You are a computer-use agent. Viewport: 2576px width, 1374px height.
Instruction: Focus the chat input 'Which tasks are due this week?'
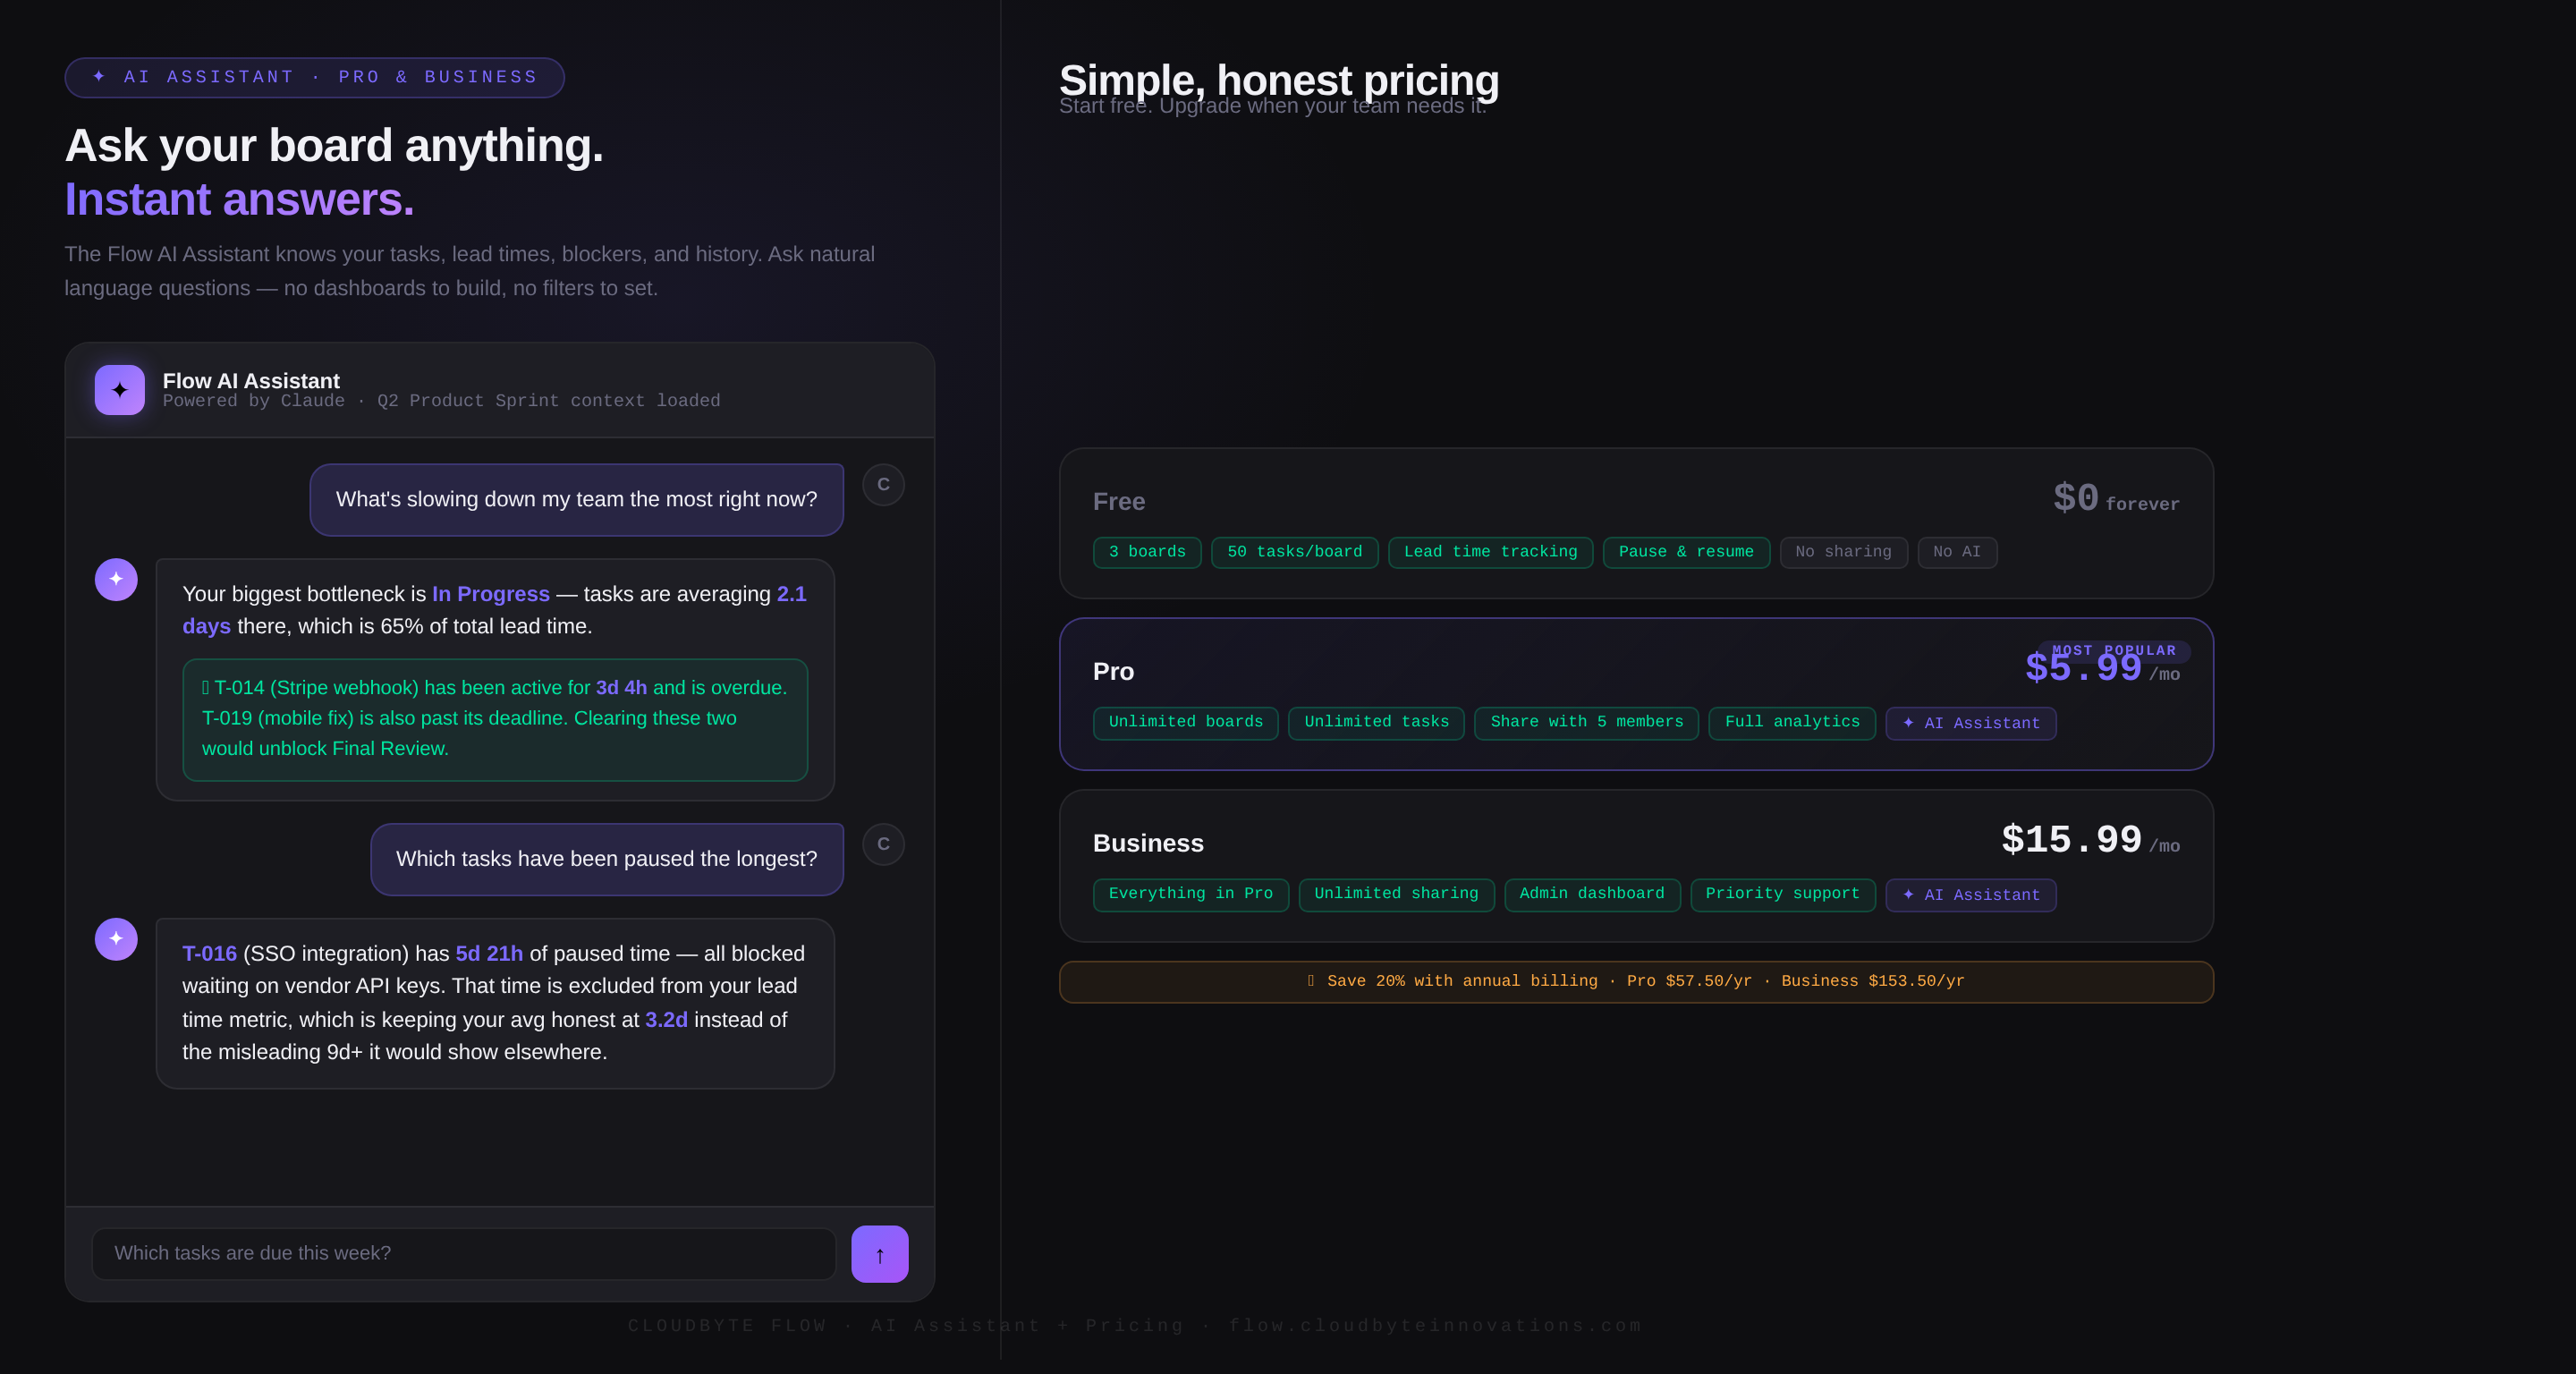pyautogui.click(x=464, y=1254)
